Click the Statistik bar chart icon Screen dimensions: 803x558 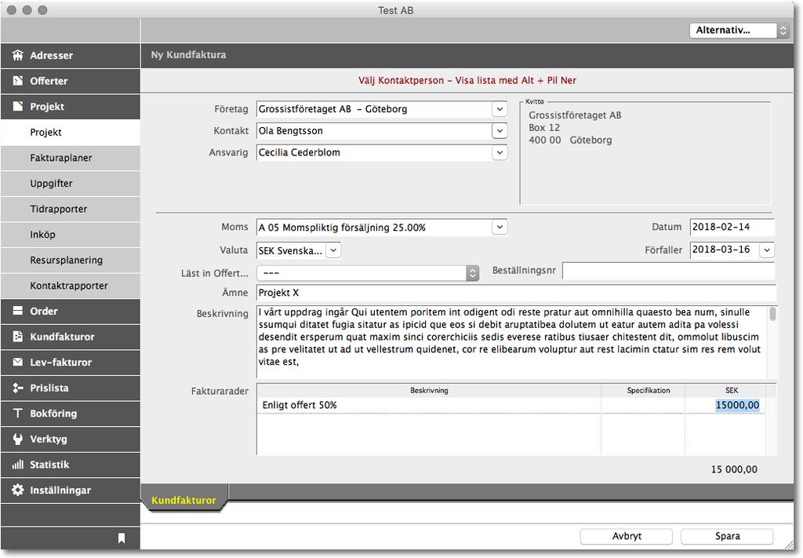tap(18, 465)
